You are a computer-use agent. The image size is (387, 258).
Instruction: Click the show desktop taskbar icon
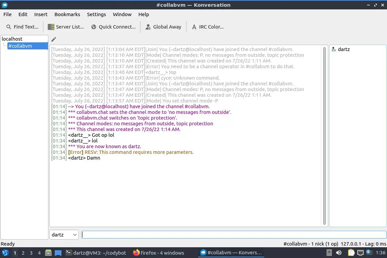(x=58, y=253)
